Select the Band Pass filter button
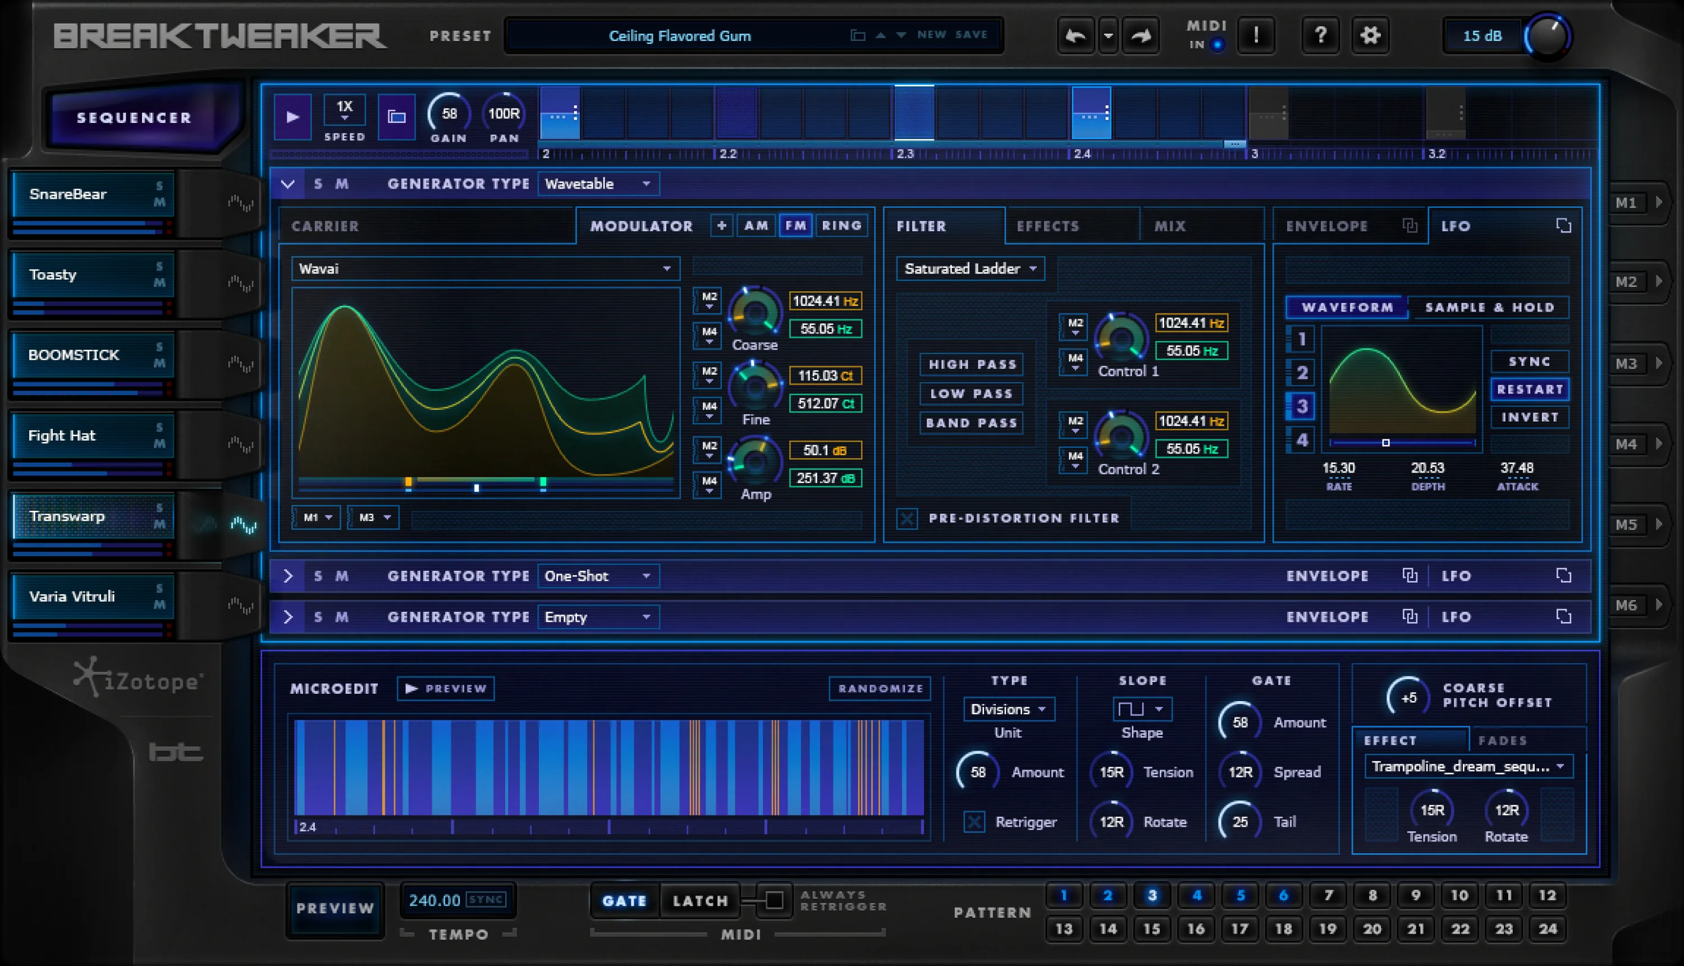Image resolution: width=1684 pixels, height=966 pixels. (x=972, y=423)
